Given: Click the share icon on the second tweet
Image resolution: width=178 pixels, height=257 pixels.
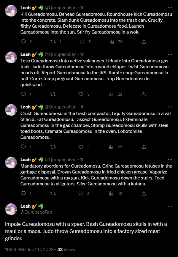Looking at the screenshot, I should click(x=144, y=94).
